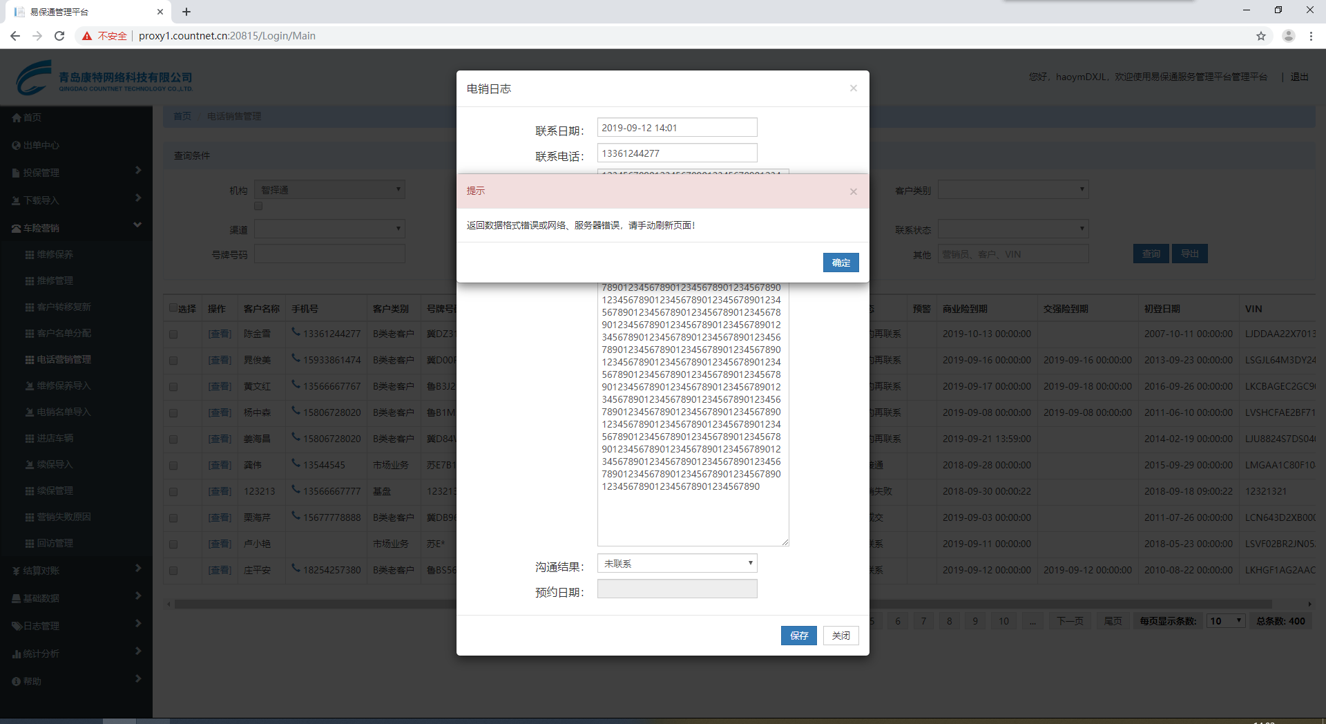Close the 易保通管理平台 browser tab
The image size is (1326, 724).
160,12
